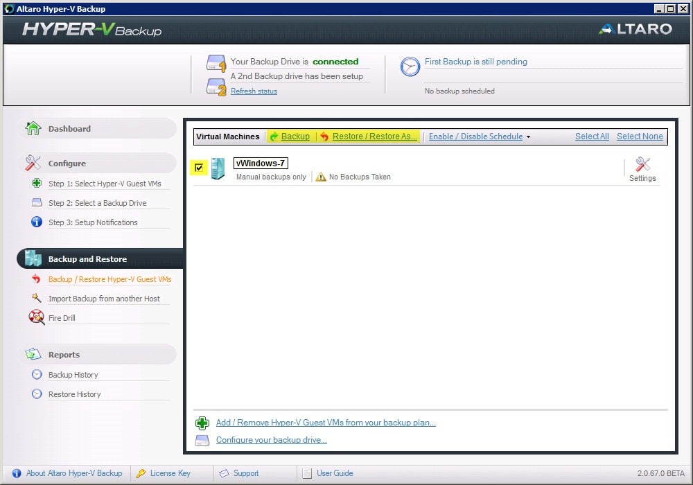Image resolution: width=693 pixels, height=485 pixels.
Task: Click the green Backup arrow icon
Action: tap(274, 136)
